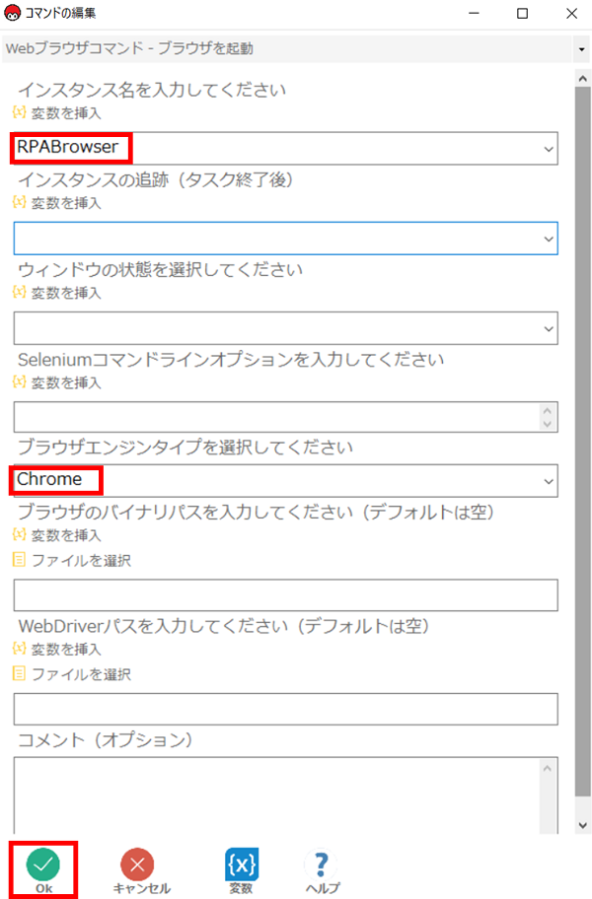Screen dimensions: 592x899
Task: Click the Selenium options field down spinner arrow
Action: click(548, 424)
